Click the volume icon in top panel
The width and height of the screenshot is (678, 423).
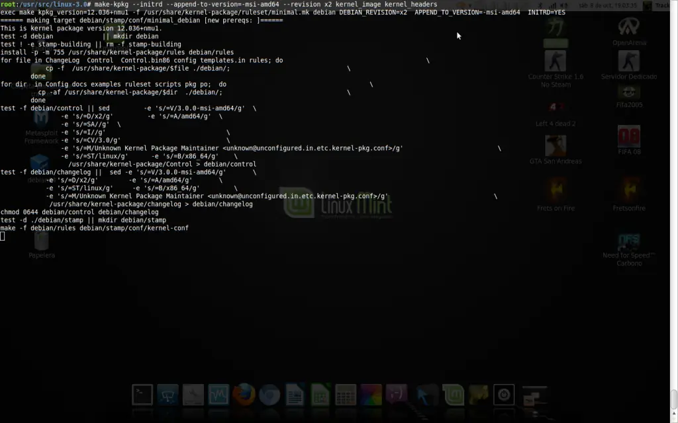coord(564,5)
